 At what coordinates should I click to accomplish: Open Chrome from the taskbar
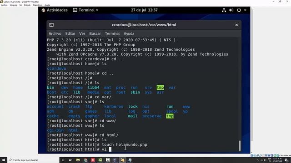pyautogui.click(x=85, y=160)
